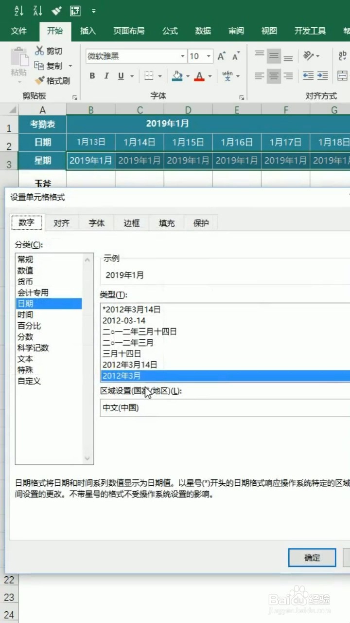Click the Middle Align icon
This screenshot has height=623, width=350.
274,56
